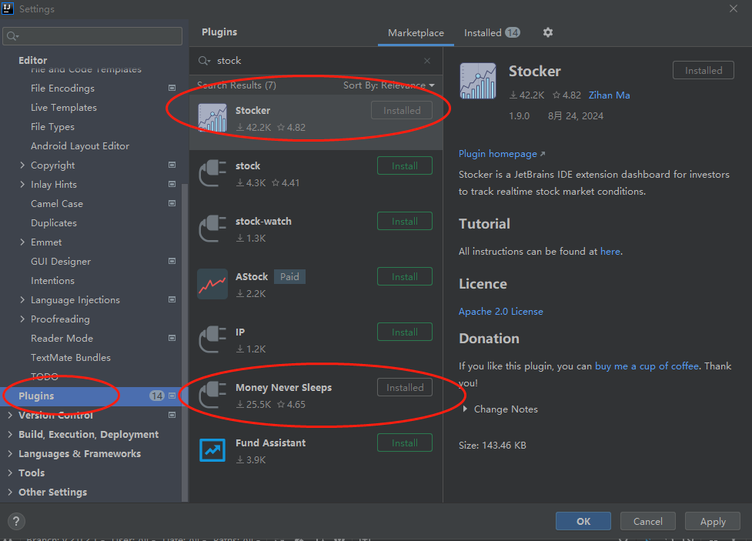752x541 pixels.
Task: Click the AStock red chart icon
Action: click(212, 284)
